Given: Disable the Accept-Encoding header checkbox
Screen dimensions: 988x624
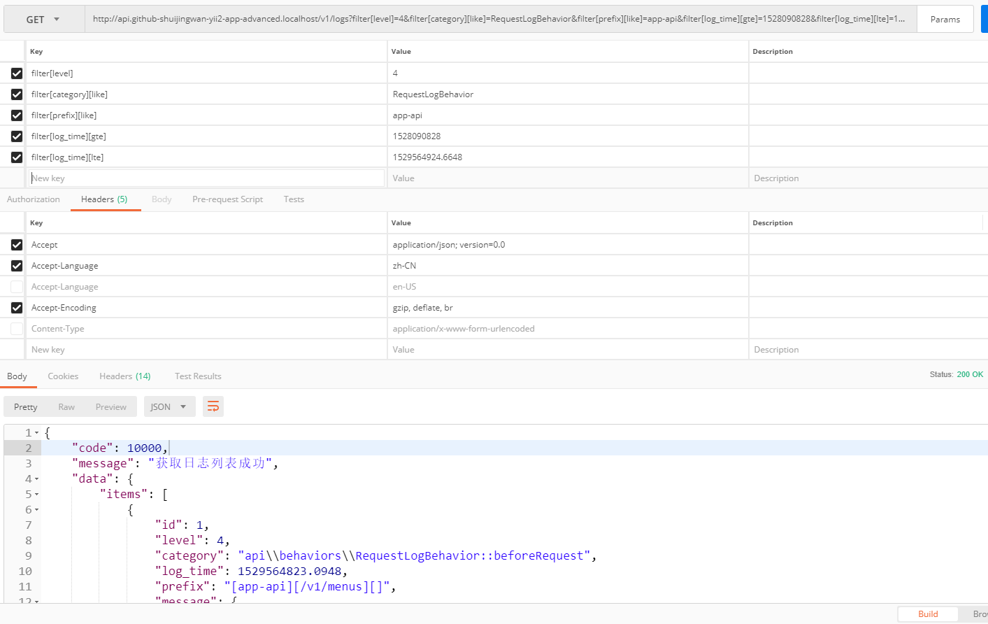Looking at the screenshot, I should coord(17,308).
